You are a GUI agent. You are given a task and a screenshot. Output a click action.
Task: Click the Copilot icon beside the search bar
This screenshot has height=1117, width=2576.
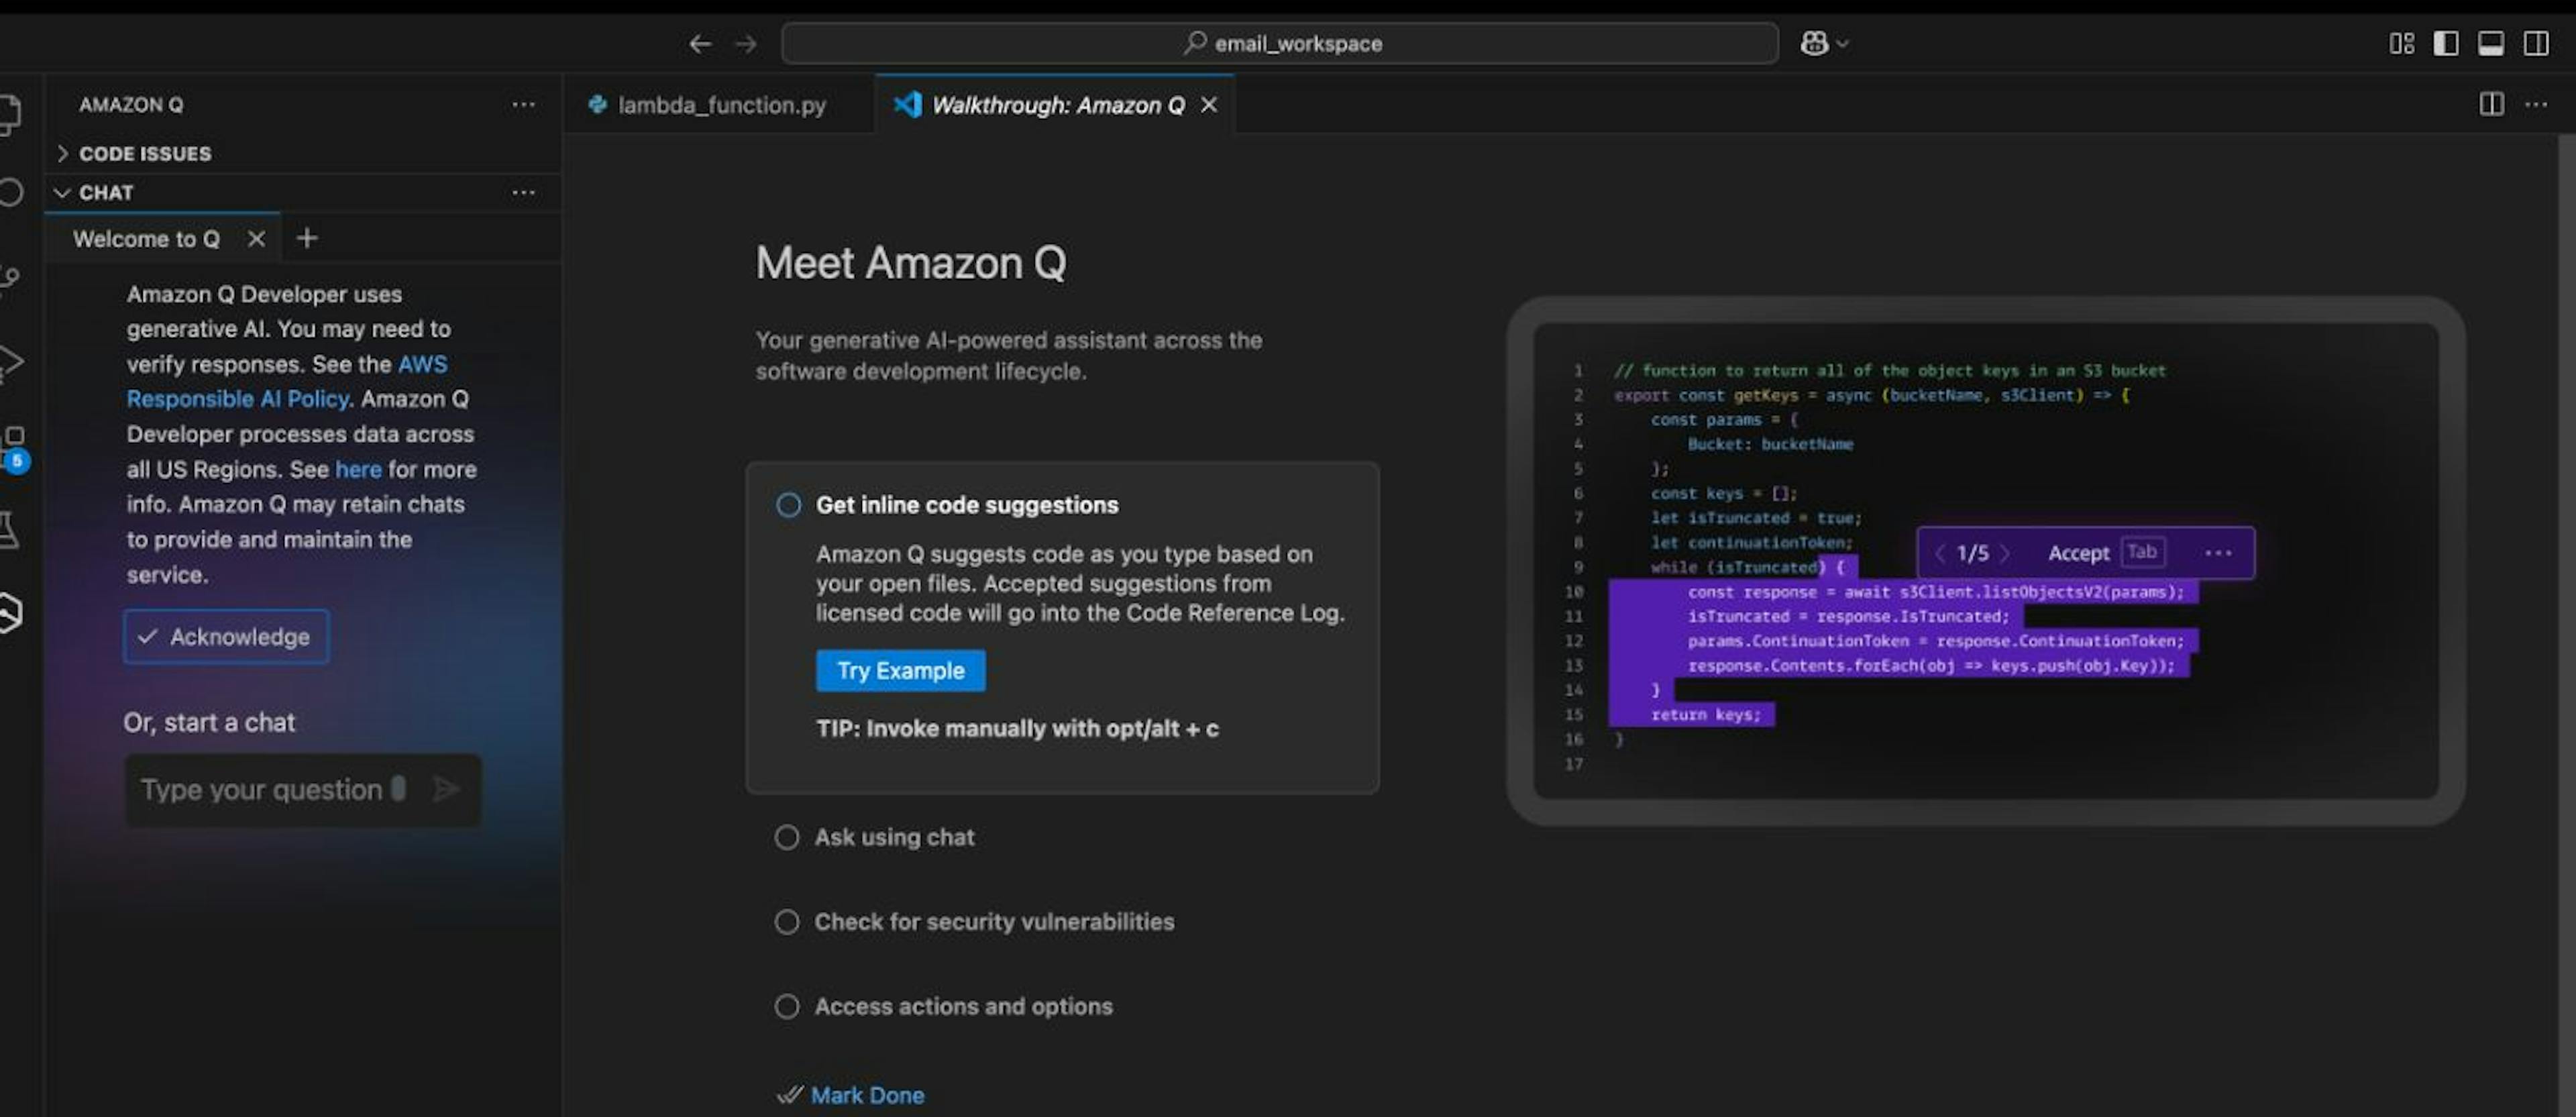click(1814, 44)
